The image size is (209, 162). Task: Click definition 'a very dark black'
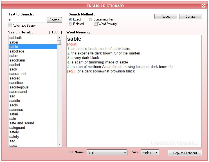point(85,58)
